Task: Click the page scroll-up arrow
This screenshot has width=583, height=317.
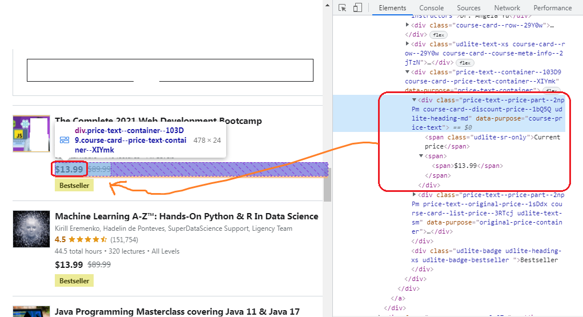Action: point(327,5)
